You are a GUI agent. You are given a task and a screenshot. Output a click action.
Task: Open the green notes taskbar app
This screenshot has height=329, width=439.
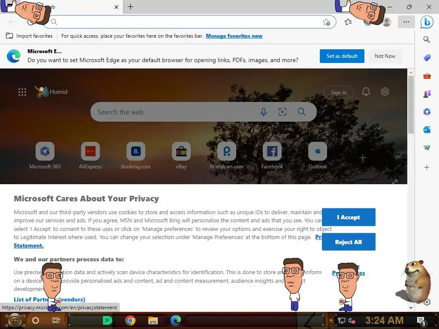click(x=108, y=320)
